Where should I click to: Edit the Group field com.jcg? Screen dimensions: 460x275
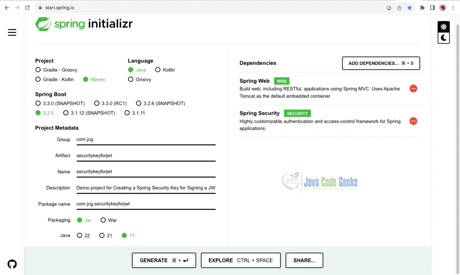pos(146,140)
